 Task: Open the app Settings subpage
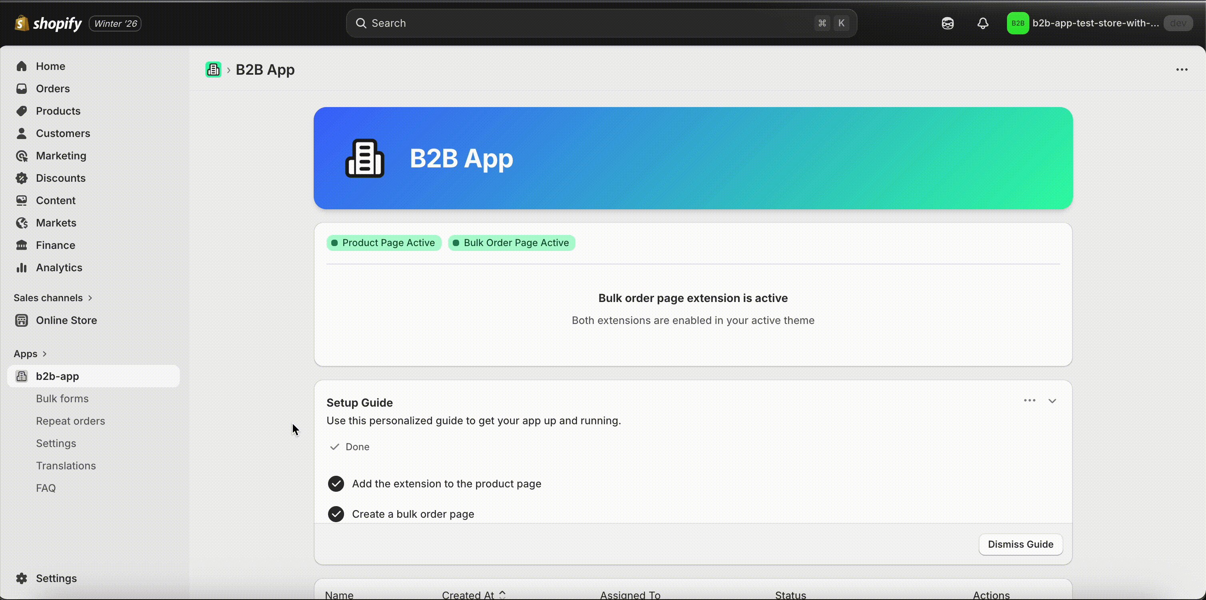click(56, 444)
